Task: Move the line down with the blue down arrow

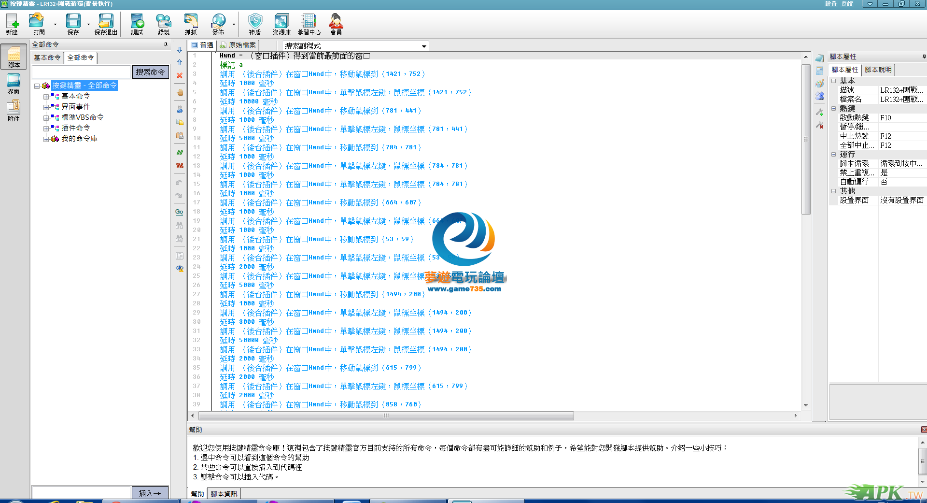Action: [x=180, y=50]
